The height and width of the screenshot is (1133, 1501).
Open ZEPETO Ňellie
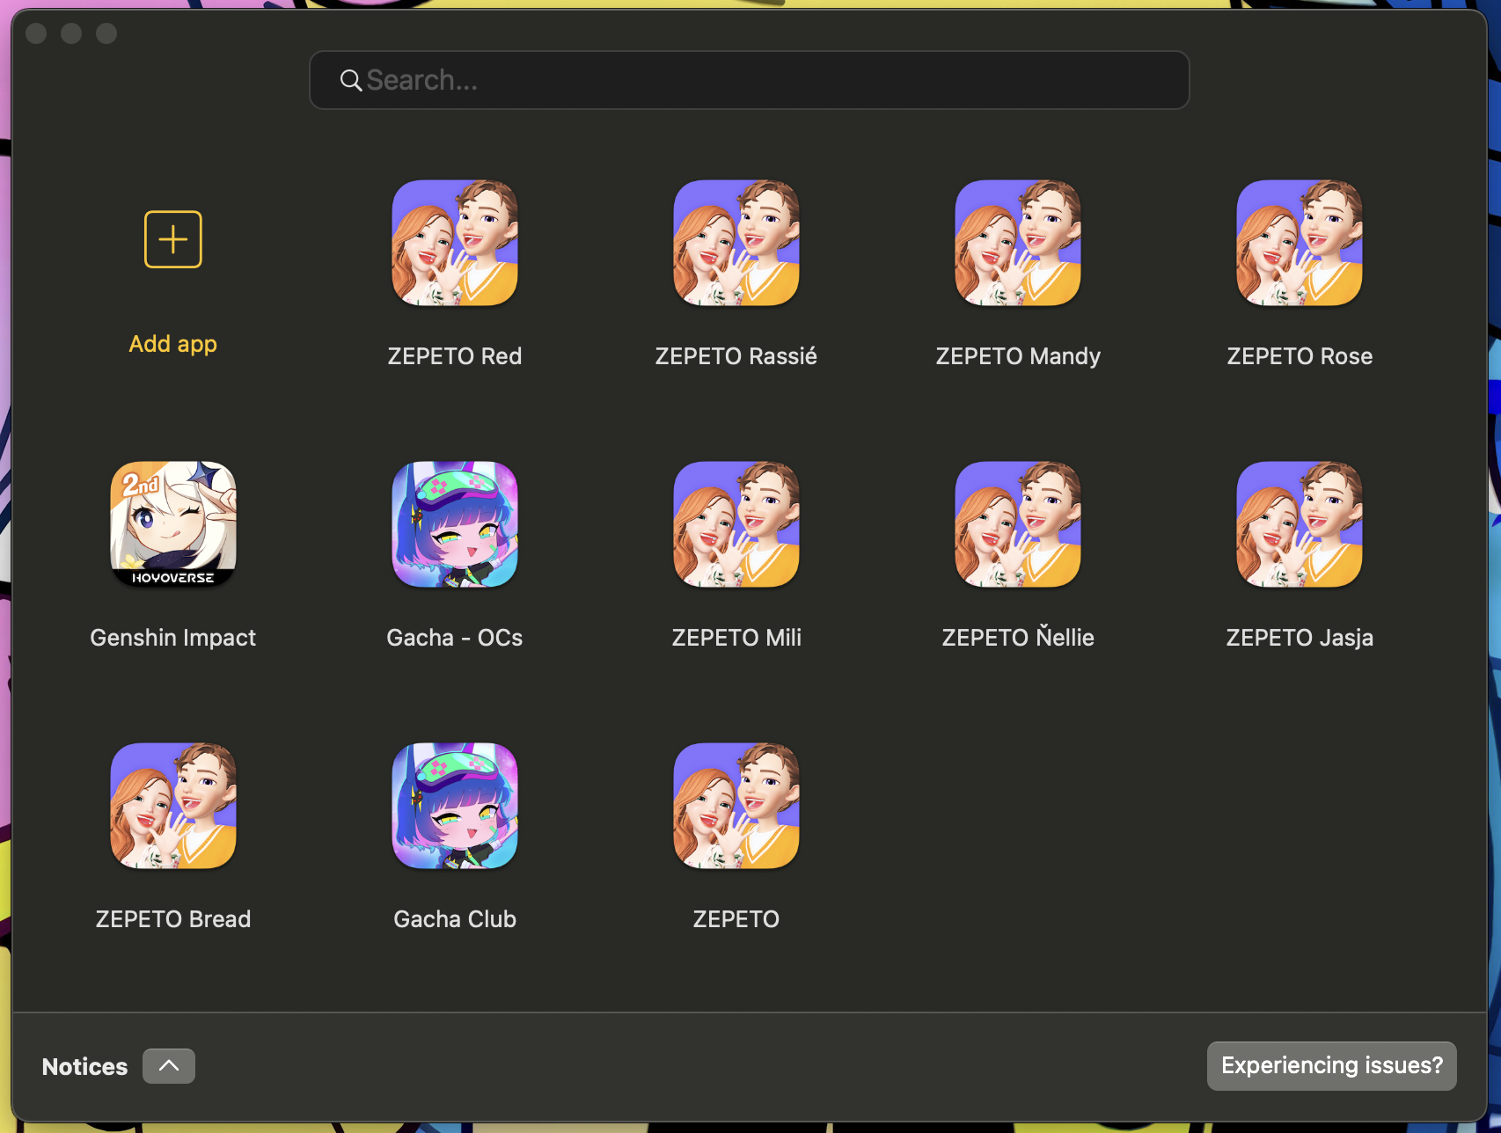click(x=1017, y=524)
